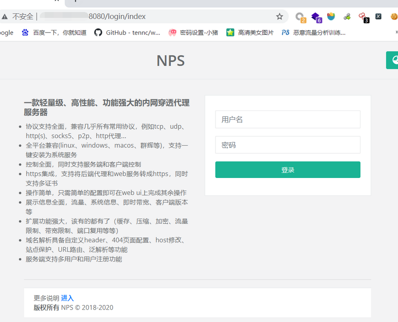Click the green 登录 button
This screenshot has width=398, height=322.
(288, 169)
